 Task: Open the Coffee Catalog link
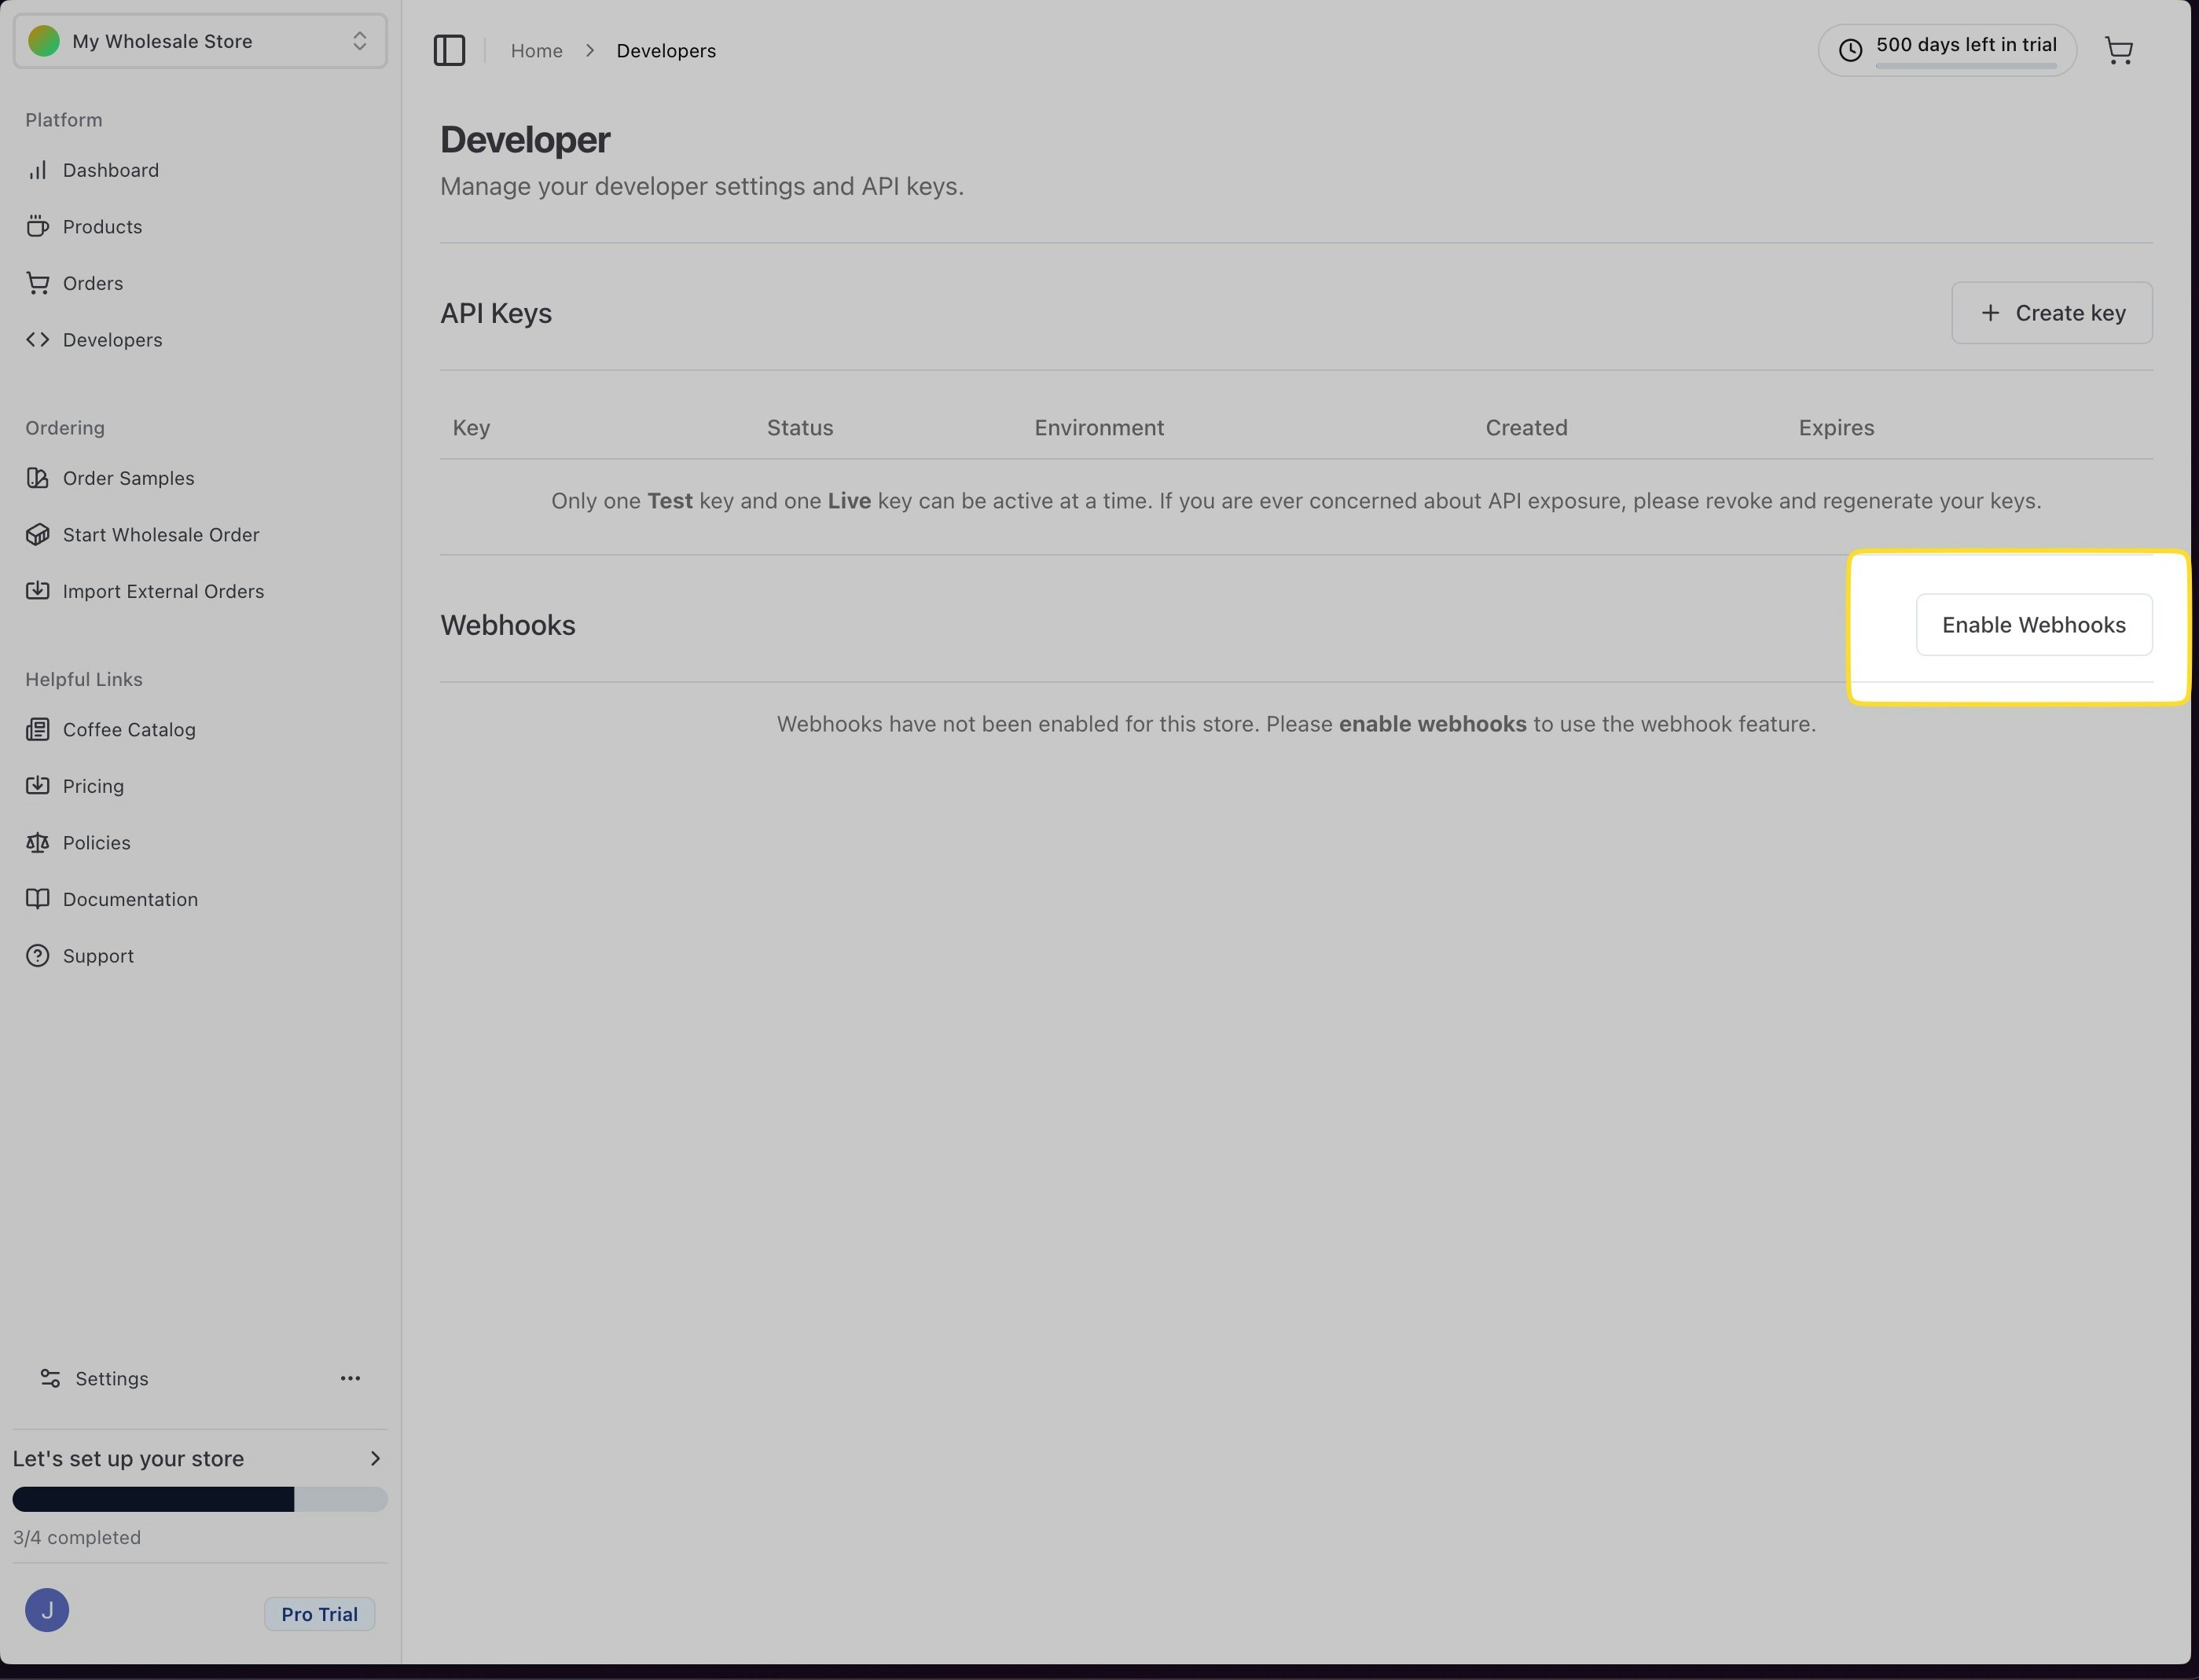coord(129,730)
